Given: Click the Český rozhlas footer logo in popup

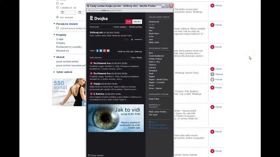Looking at the screenshot, I should 96,155.
